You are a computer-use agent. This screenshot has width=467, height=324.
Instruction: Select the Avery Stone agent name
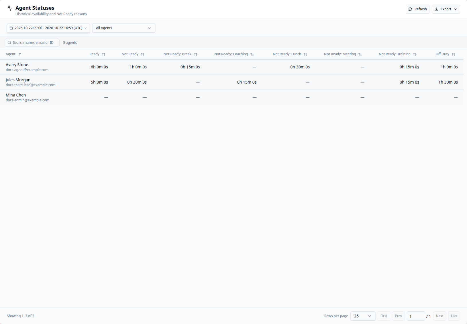point(17,65)
